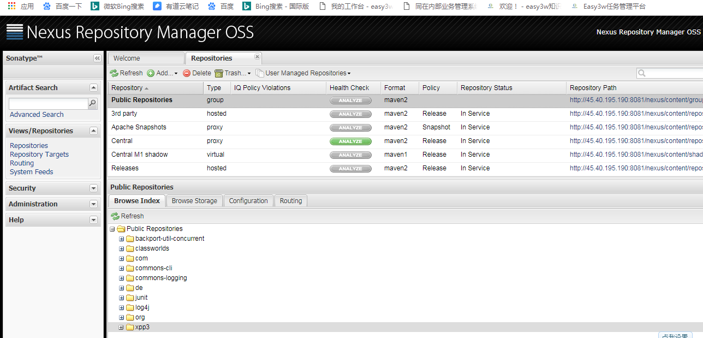703x338 pixels.
Task: Select the Apache Snapshots repository row
Action: 405,128
